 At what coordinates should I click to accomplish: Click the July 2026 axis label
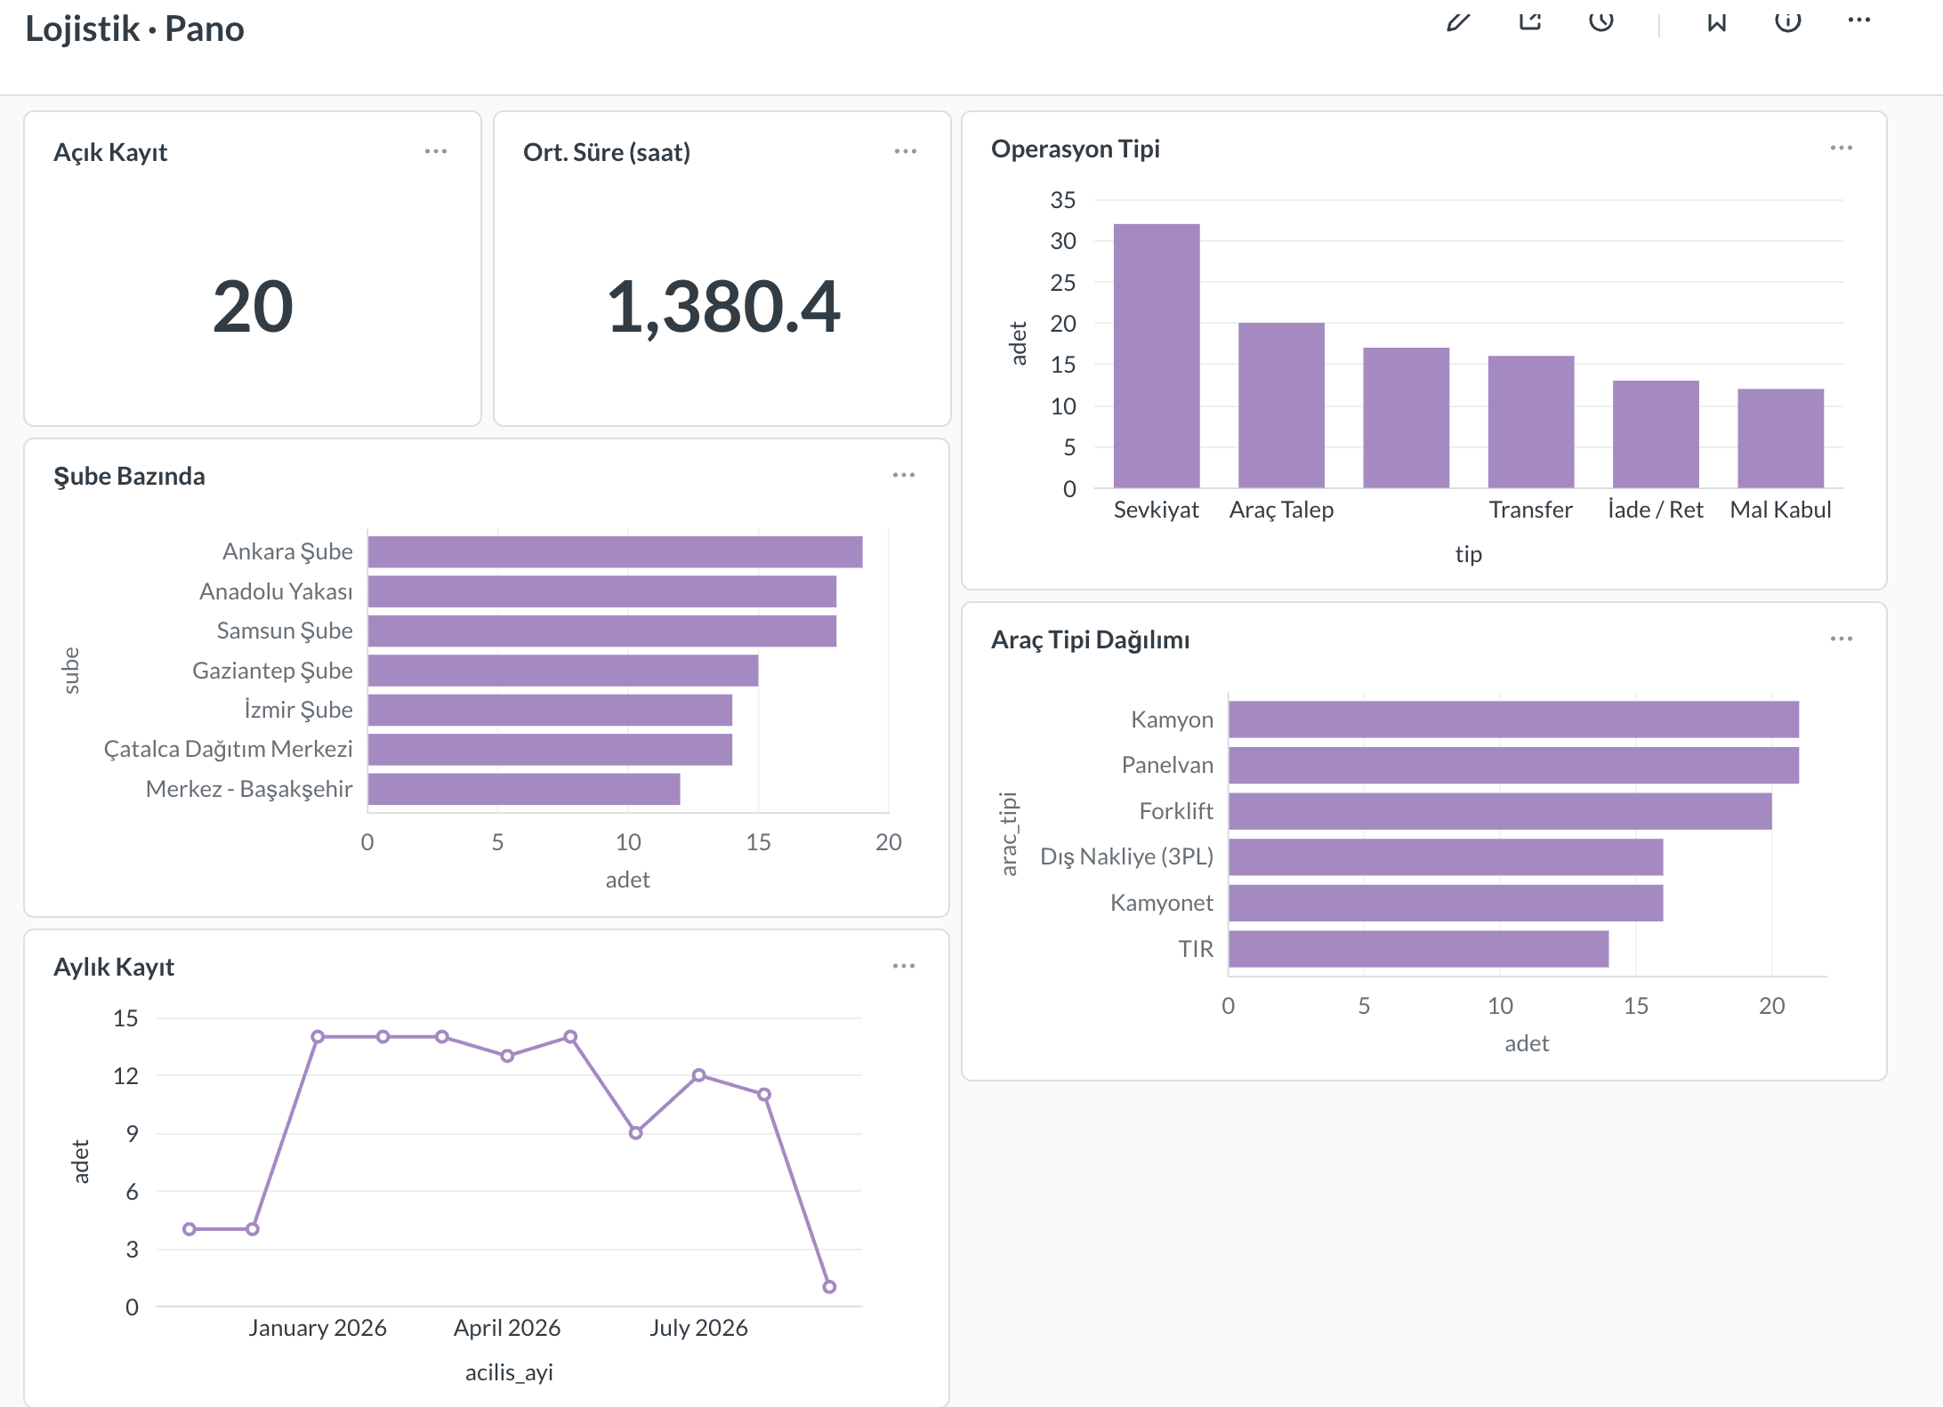click(x=698, y=1328)
